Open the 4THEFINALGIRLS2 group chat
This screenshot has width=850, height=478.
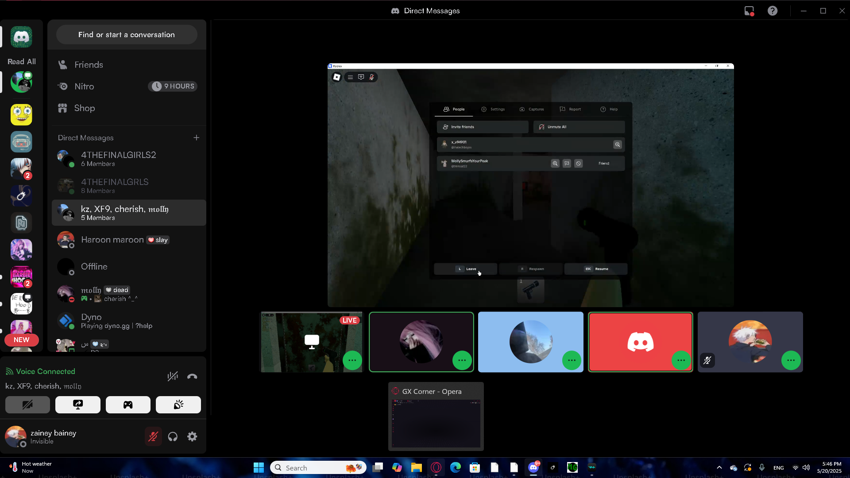click(119, 159)
